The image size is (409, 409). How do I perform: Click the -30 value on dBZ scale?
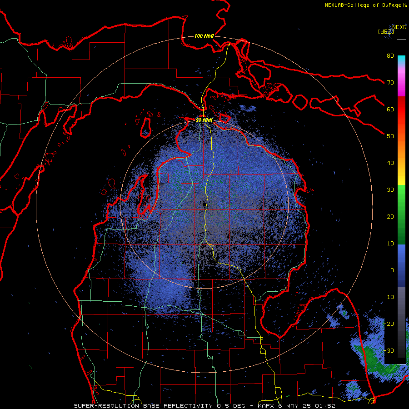point(389,350)
